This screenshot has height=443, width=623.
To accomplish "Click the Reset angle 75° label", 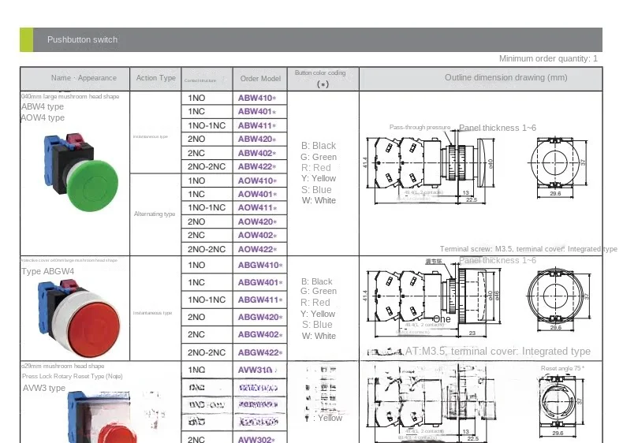I will click(x=562, y=368).
